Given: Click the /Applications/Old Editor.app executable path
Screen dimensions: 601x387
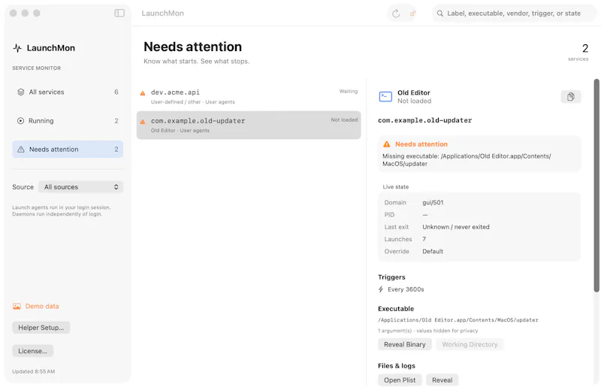Looking at the screenshot, I should [x=458, y=320].
